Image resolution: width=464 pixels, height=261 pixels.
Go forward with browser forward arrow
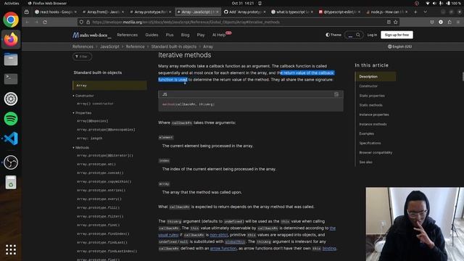36,22
